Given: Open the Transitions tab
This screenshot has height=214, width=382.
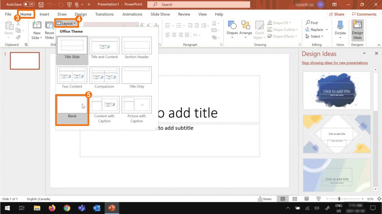Looking at the screenshot, I should [104, 14].
